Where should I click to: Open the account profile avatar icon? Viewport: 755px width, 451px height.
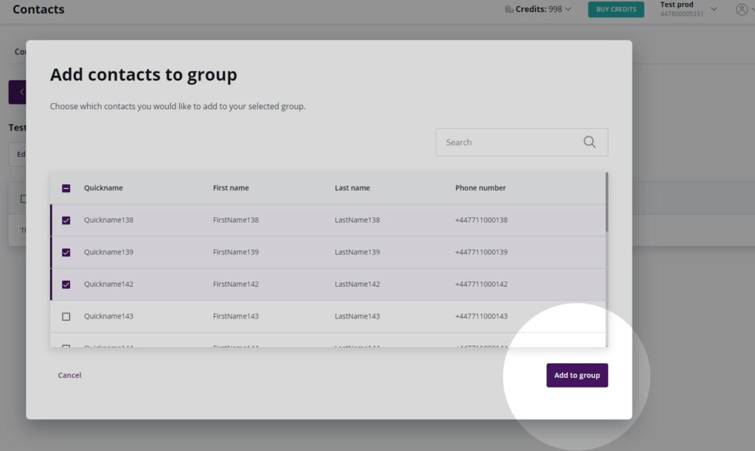[x=743, y=10]
